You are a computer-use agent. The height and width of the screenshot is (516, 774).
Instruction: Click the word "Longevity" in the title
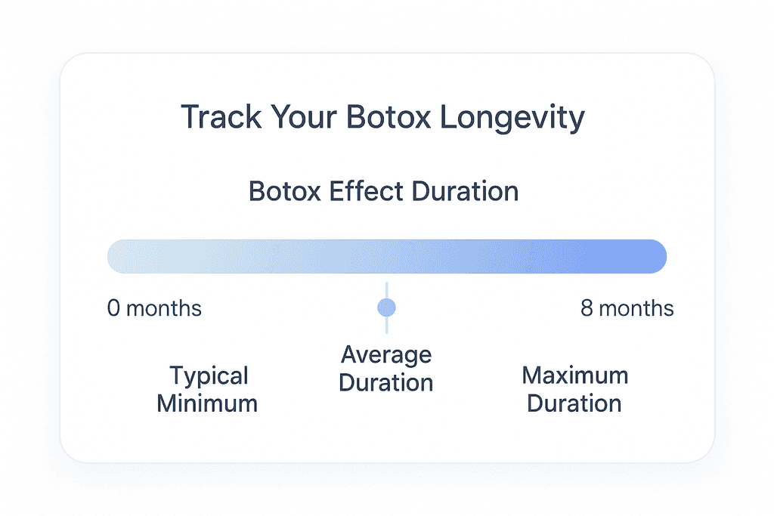512,119
